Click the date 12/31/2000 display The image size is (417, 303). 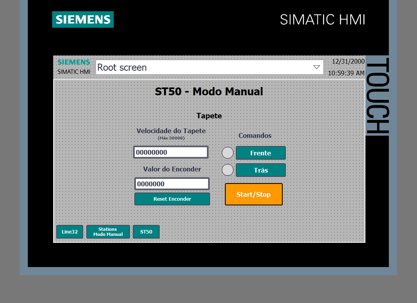(x=348, y=61)
